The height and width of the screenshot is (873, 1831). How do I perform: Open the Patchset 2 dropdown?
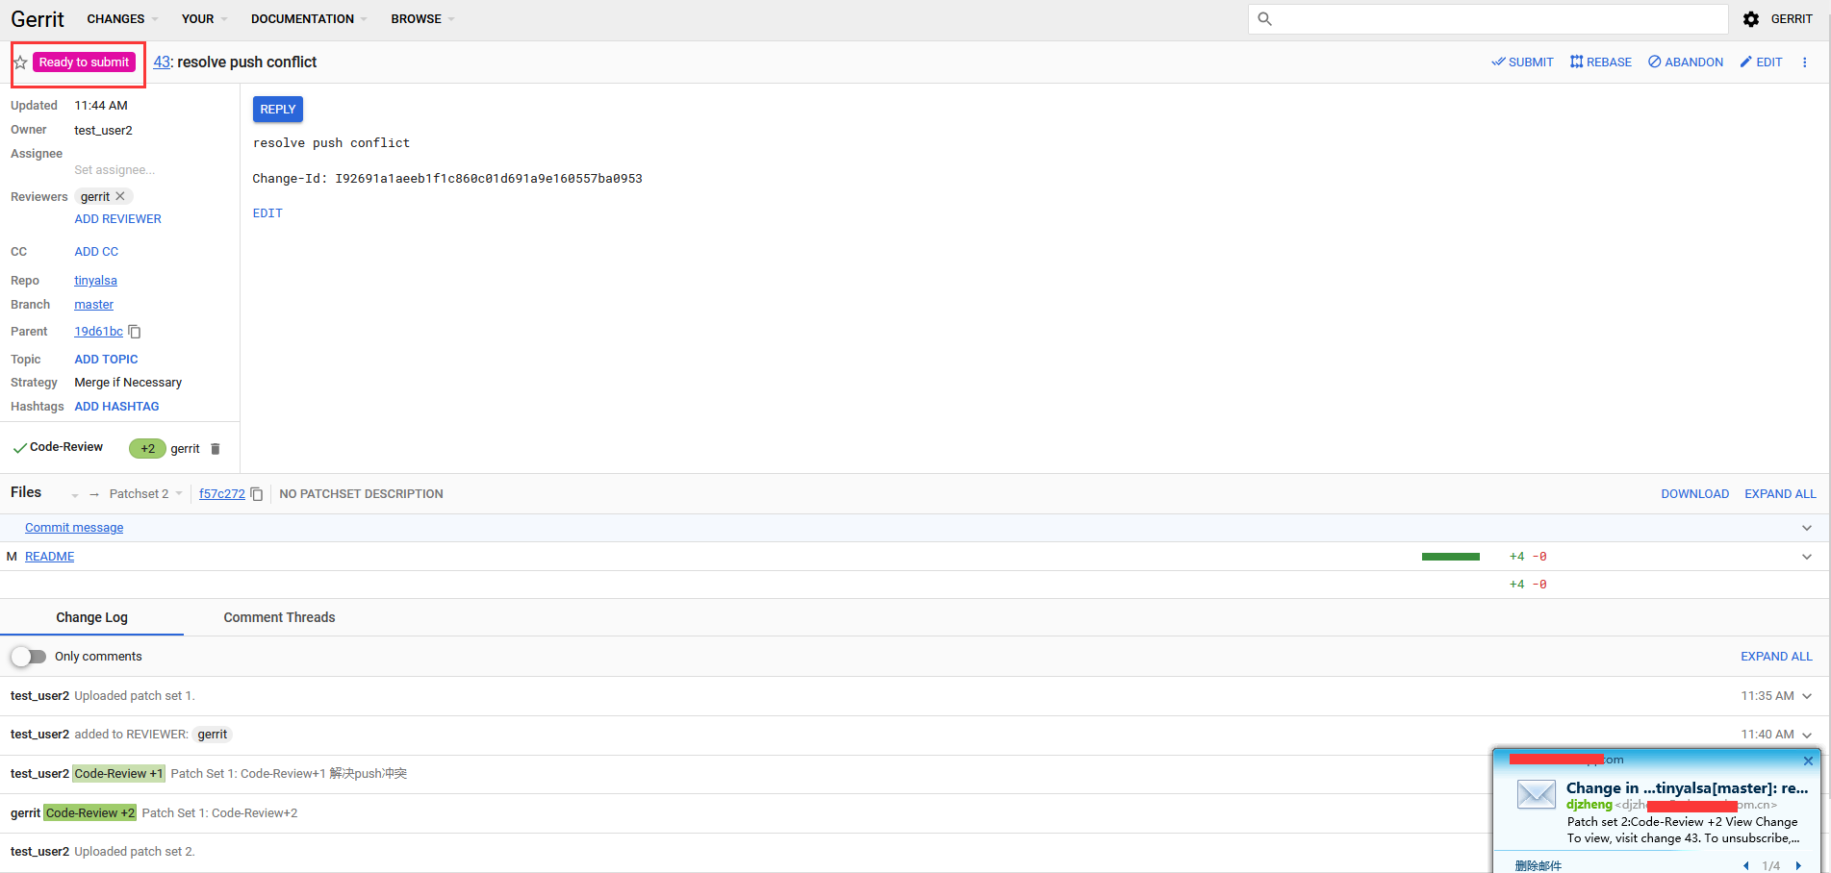145,494
